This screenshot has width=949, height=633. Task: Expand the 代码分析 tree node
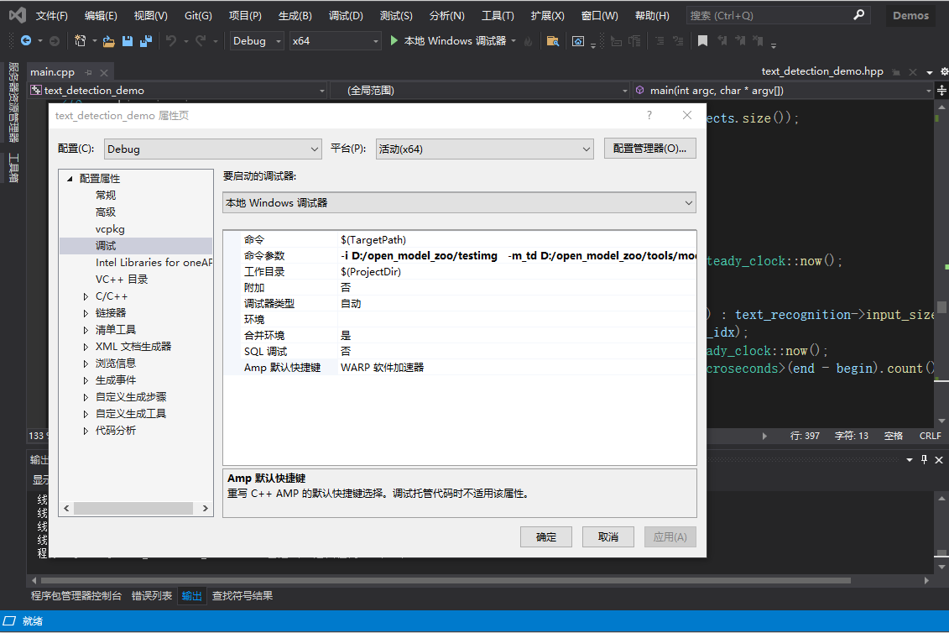point(86,431)
